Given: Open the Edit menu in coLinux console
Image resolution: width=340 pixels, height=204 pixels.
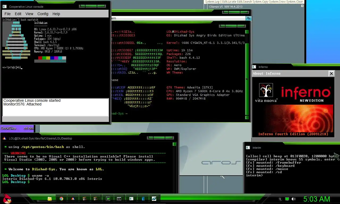Looking at the screenshot, I should coord(18,14).
